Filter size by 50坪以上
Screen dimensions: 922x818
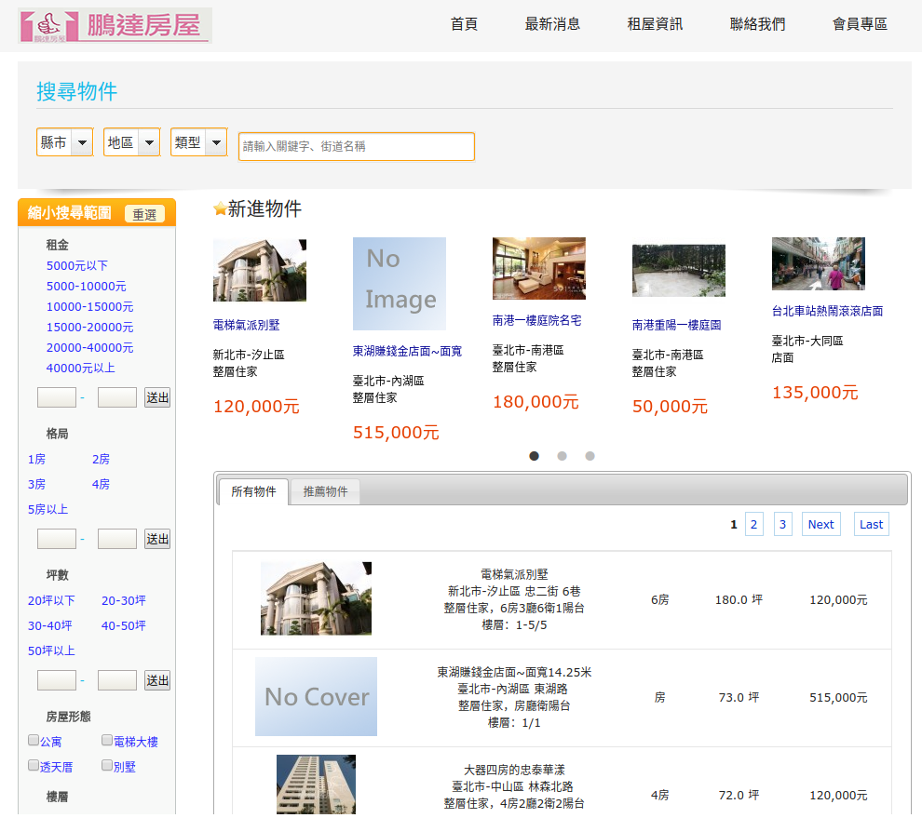(x=51, y=651)
